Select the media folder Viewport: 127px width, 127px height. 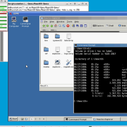[46, 64]
